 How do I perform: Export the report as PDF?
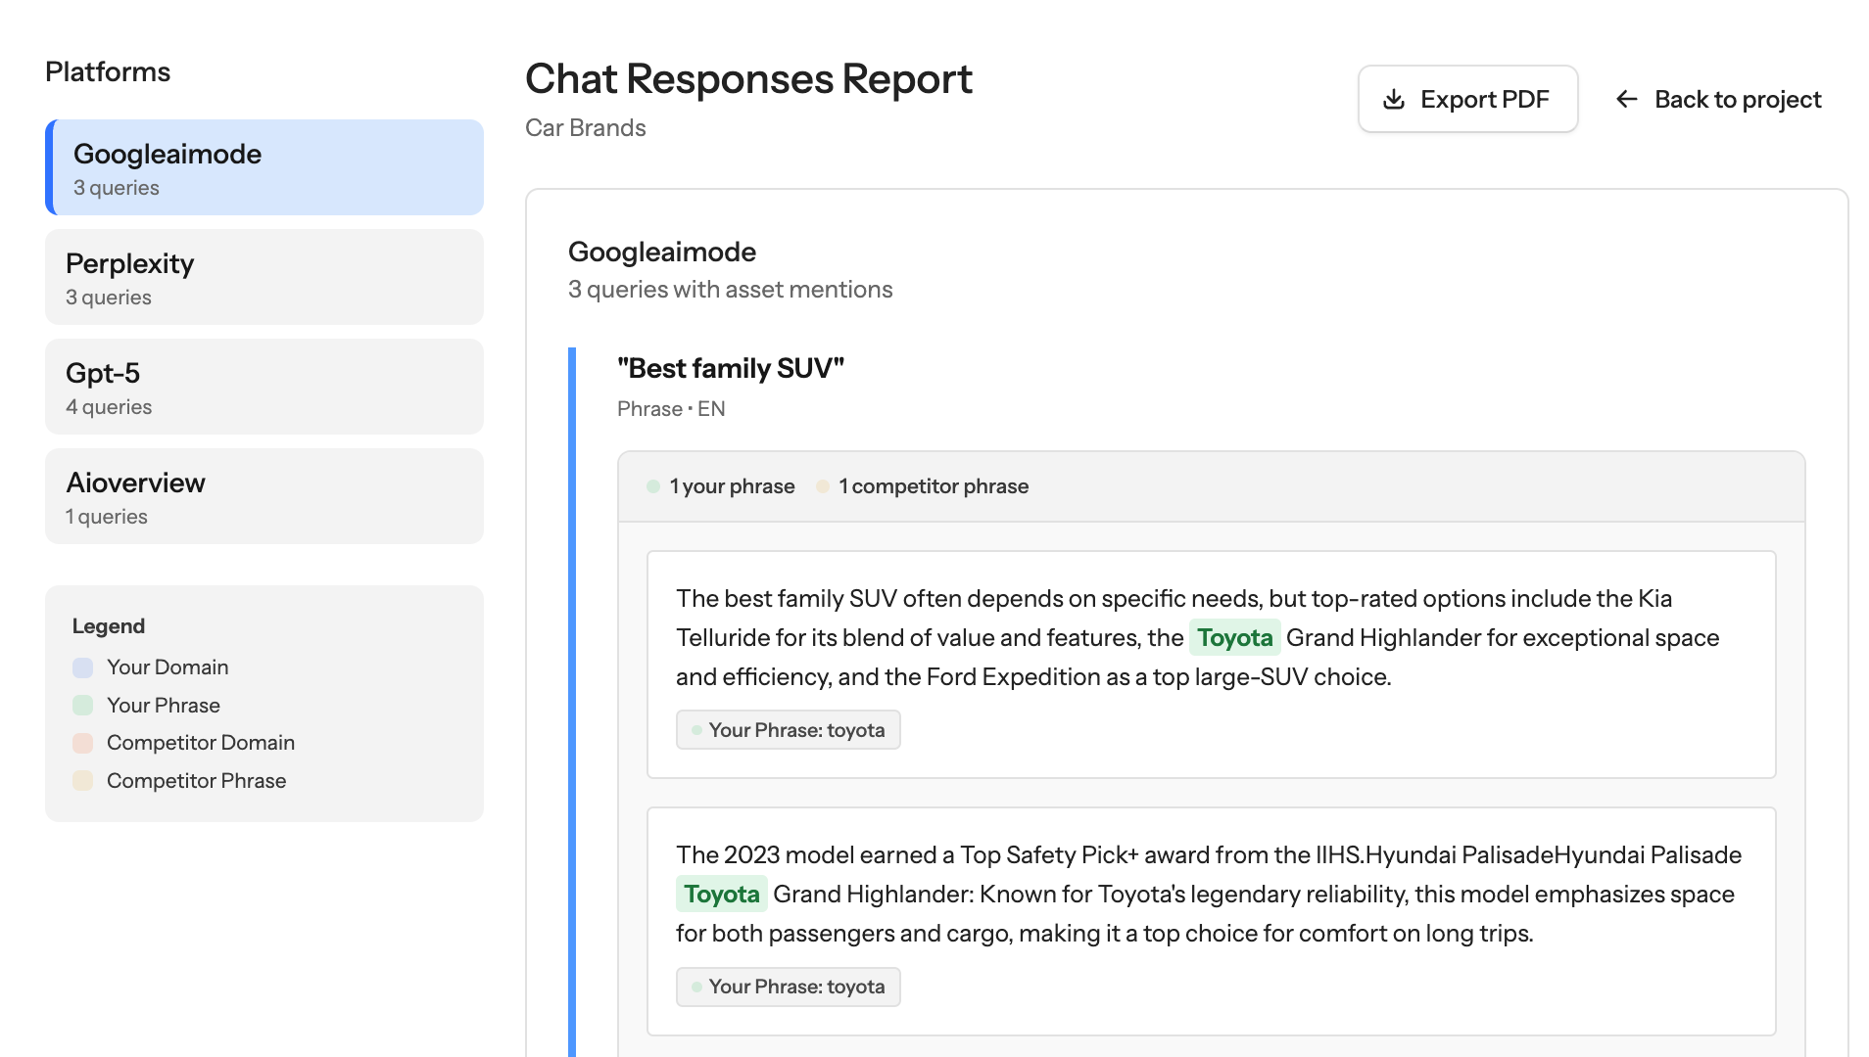(x=1466, y=100)
